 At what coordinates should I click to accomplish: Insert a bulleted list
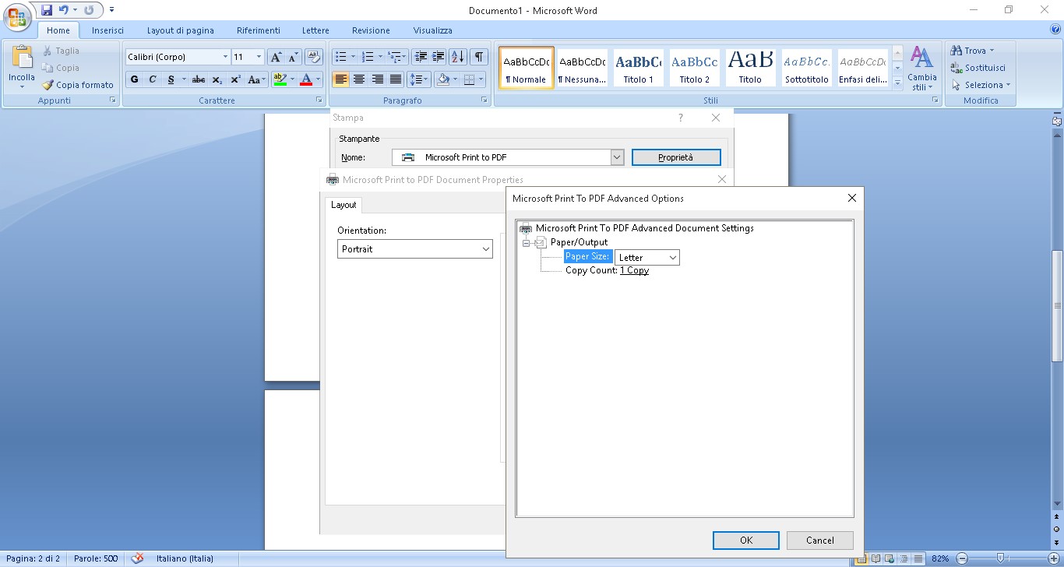pyautogui.click(x=340, y=57)
